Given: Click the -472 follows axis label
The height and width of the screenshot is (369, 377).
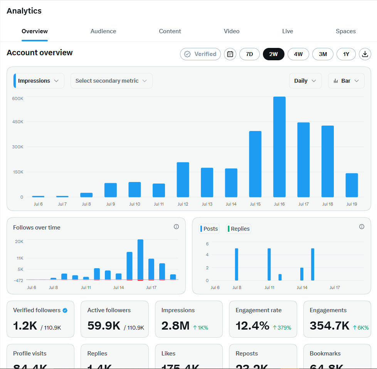Looking at the screenshot, I should pos(19,281).
